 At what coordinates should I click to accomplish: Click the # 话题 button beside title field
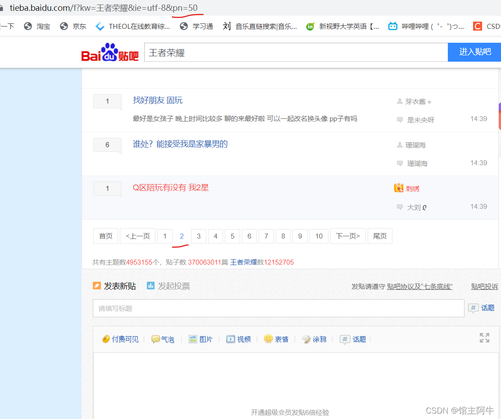click(x=481, y=308)
